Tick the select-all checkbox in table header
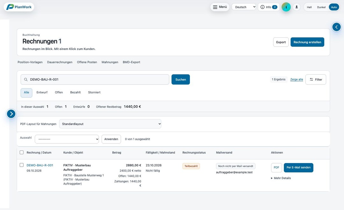Image resolution: width=344 pixels, height=210 pixels. pos(22,152)
